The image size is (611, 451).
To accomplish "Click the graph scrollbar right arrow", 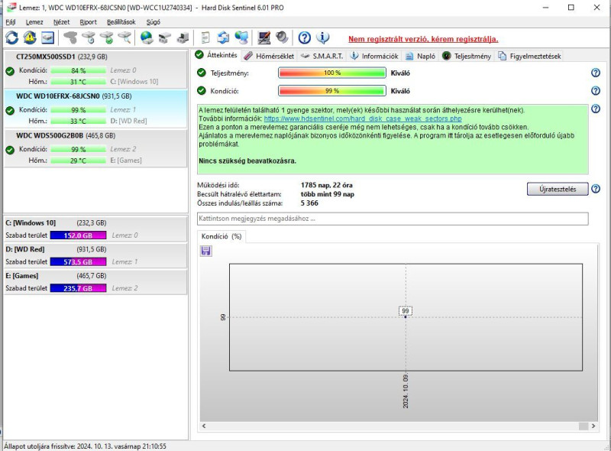I will click(x=593, y=426).
